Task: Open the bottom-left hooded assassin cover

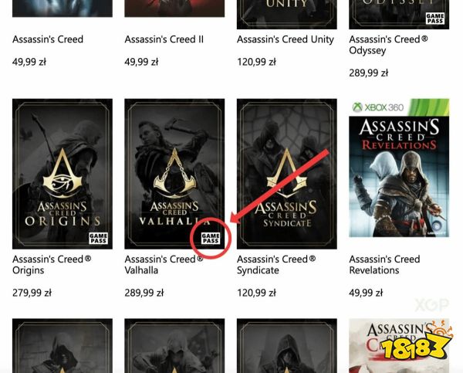Action: click(63, 346)
